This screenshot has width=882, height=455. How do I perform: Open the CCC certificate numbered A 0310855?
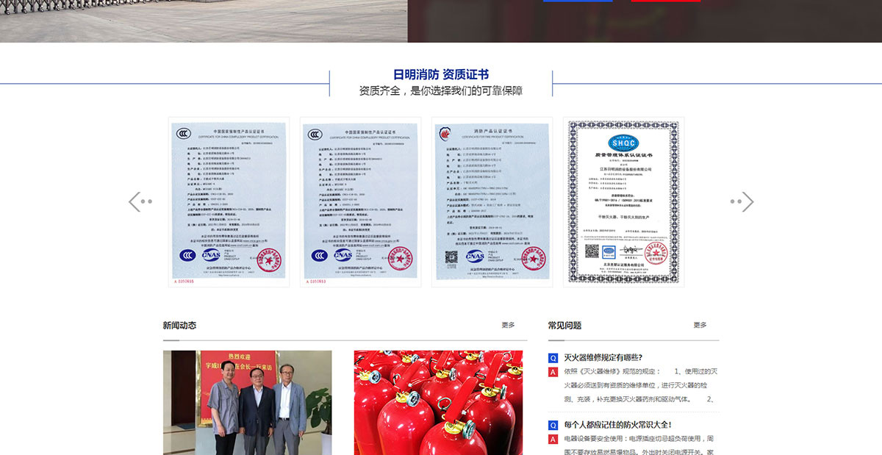229,201
